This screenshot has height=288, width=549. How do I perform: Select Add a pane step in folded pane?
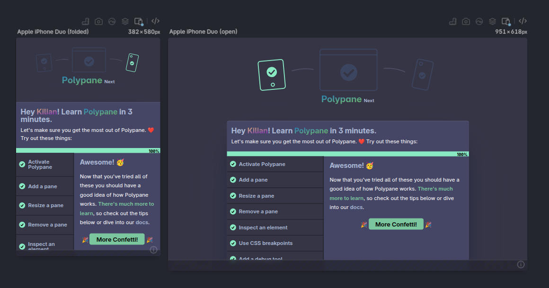click(45, 186)
